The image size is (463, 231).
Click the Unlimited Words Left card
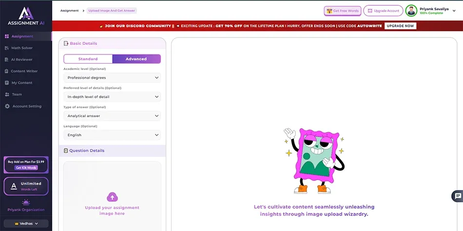26,186
